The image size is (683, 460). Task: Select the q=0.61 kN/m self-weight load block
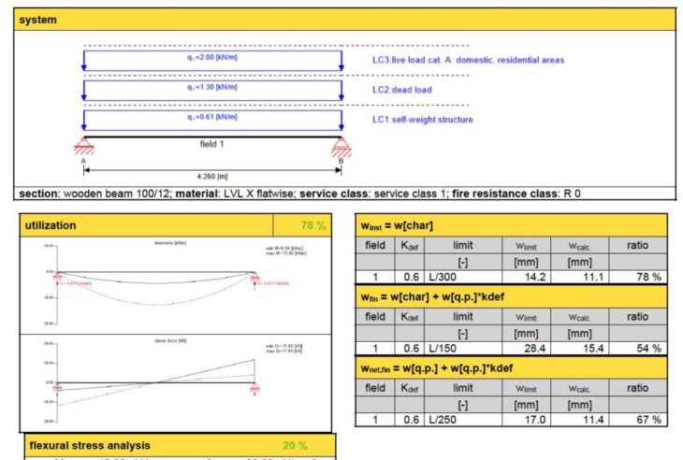pyautogui.click(x=211, y=120)
